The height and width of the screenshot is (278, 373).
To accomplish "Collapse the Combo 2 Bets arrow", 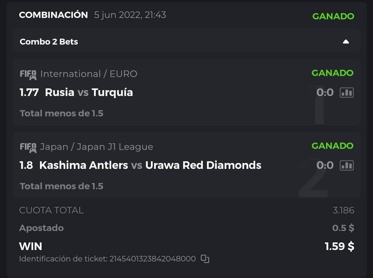I will [346, 42].
